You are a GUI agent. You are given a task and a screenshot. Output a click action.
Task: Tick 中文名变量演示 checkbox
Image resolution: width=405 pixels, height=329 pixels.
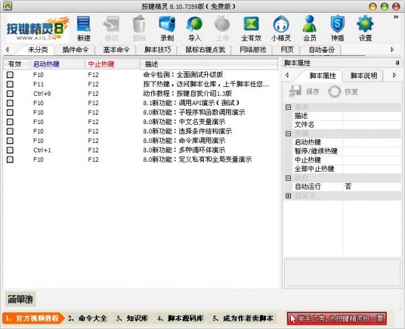pyautogui.click(x=10, y=122)
